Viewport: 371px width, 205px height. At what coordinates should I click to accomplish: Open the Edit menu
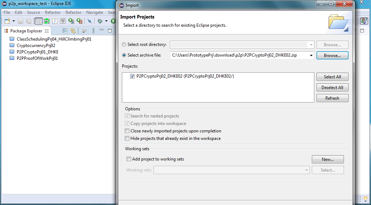coord(19,12)
